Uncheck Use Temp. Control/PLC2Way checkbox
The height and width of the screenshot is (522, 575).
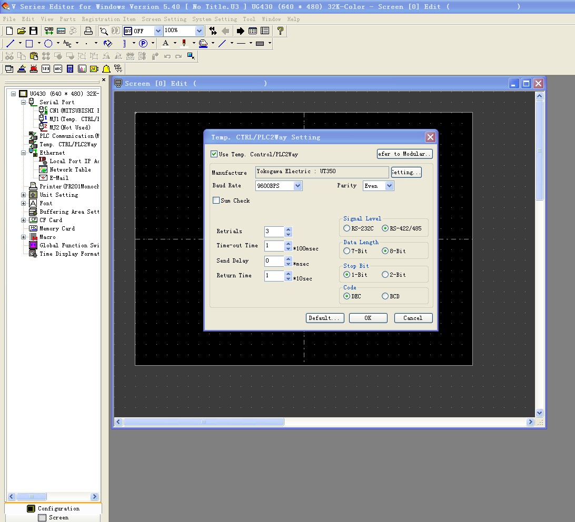pyautogui.click(x=214, y=154)
